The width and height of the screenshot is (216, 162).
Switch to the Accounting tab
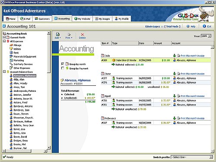coord(62,19)
